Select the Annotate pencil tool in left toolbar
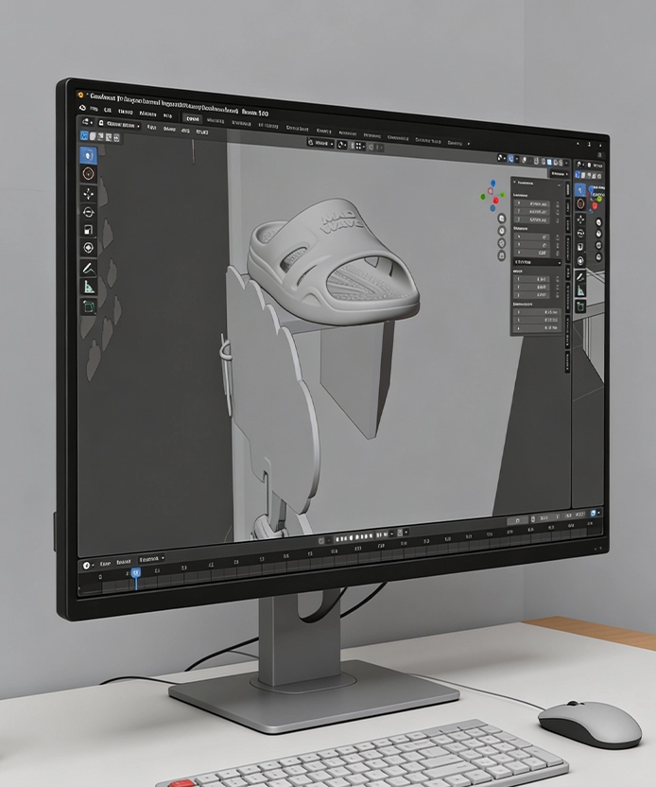 coord(89,268)
